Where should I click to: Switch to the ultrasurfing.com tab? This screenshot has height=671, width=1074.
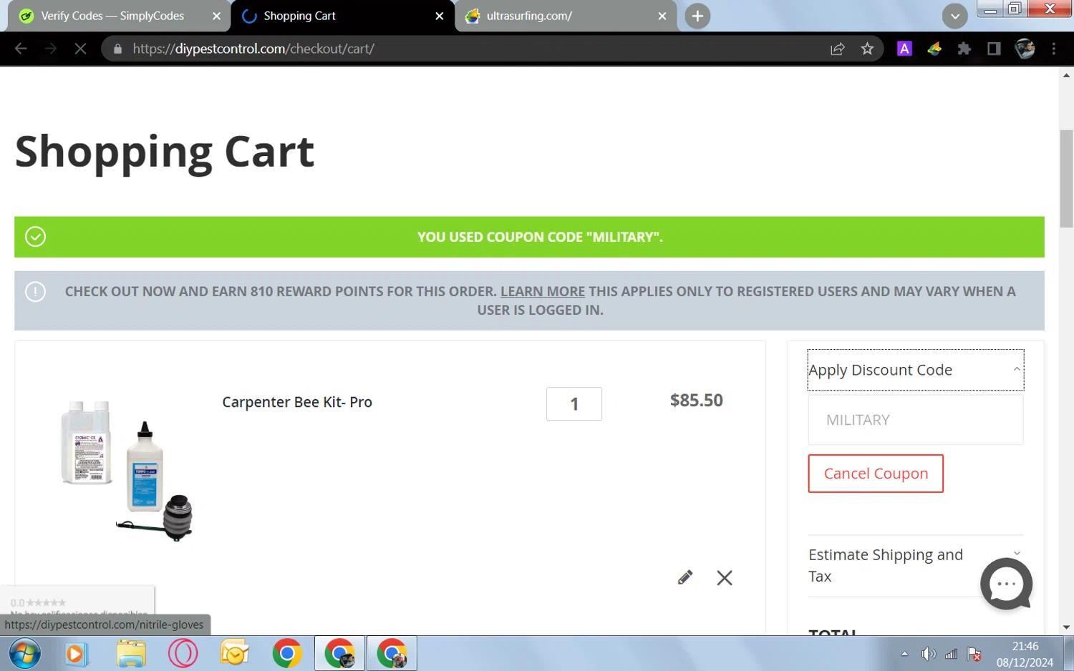(x=529, y=16)
